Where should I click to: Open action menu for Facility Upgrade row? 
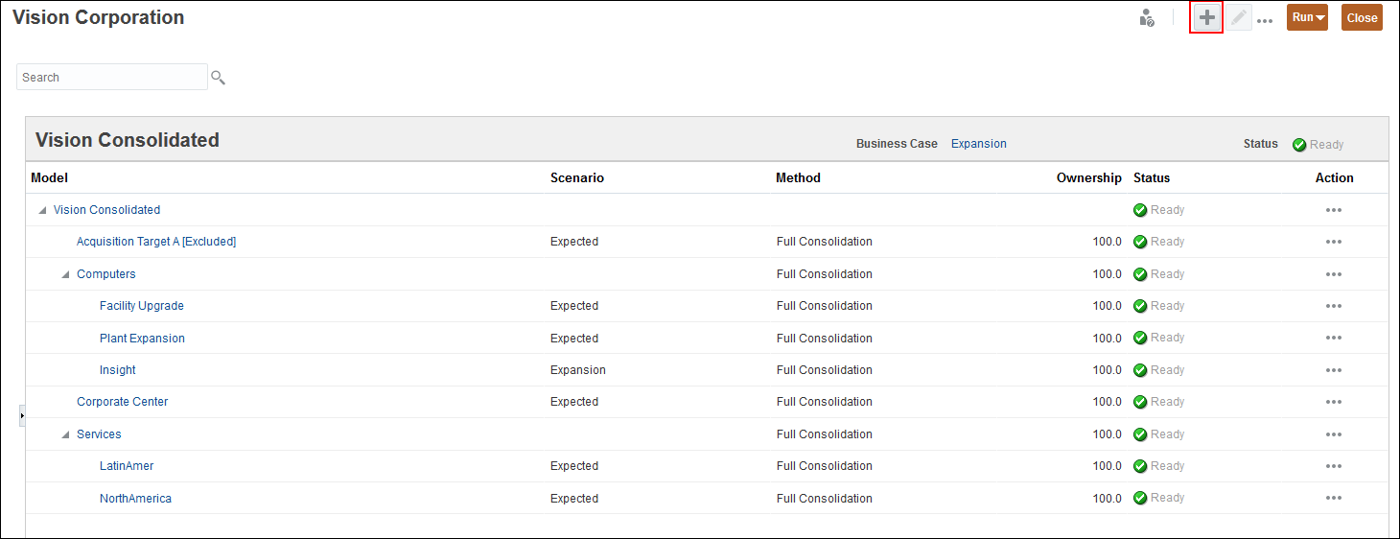tap(1333, 307)
